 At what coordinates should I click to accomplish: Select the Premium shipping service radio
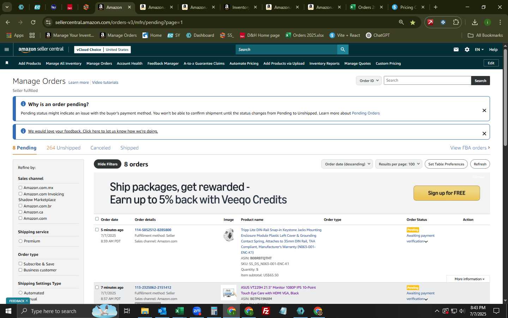tap(20, 241)
